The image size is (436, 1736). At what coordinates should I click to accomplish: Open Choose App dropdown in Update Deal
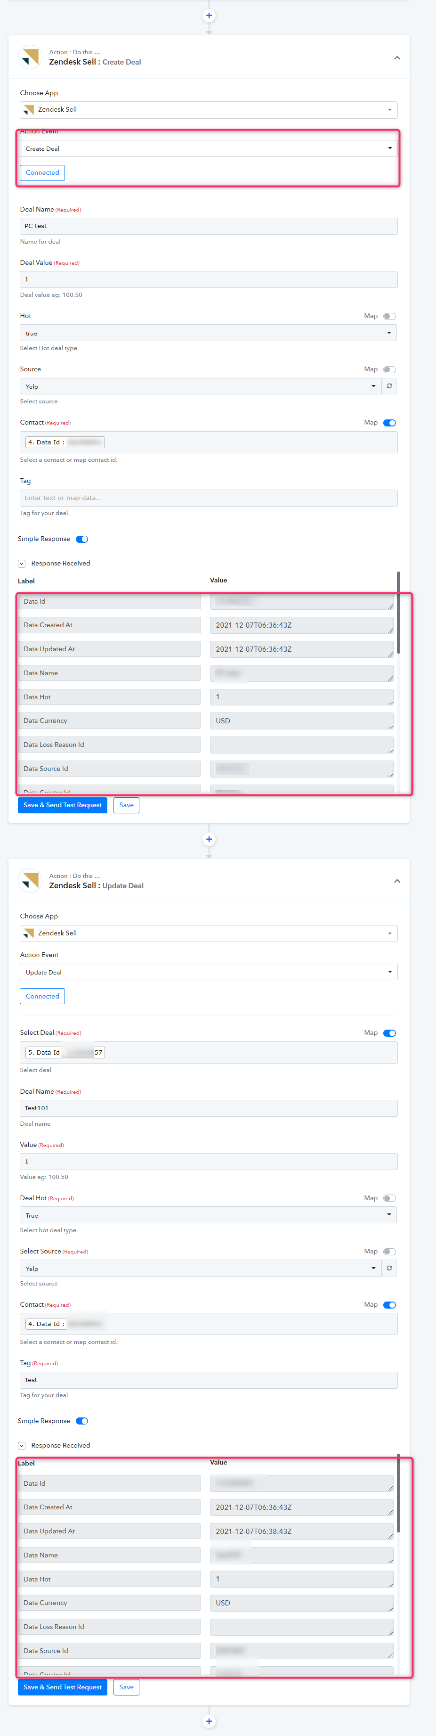209,934
